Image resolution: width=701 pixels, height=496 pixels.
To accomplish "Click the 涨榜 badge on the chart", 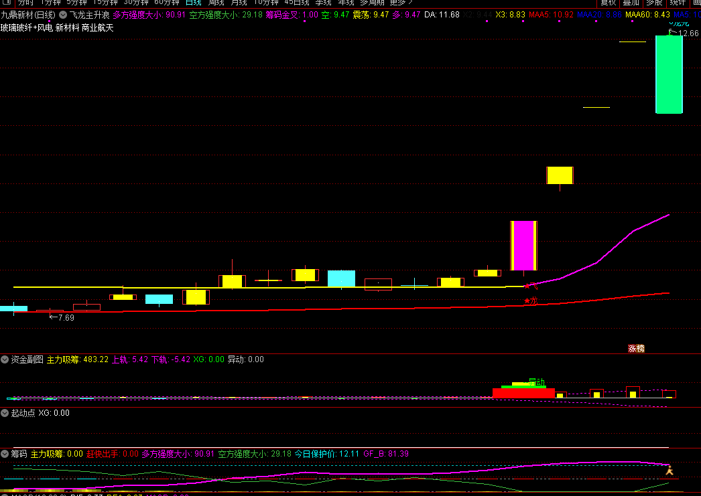I will 636,349.
